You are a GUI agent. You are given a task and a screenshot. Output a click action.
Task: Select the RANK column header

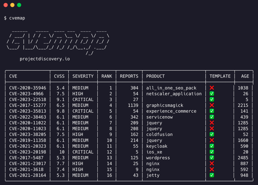pyautogui.click(x=106, y=76)
